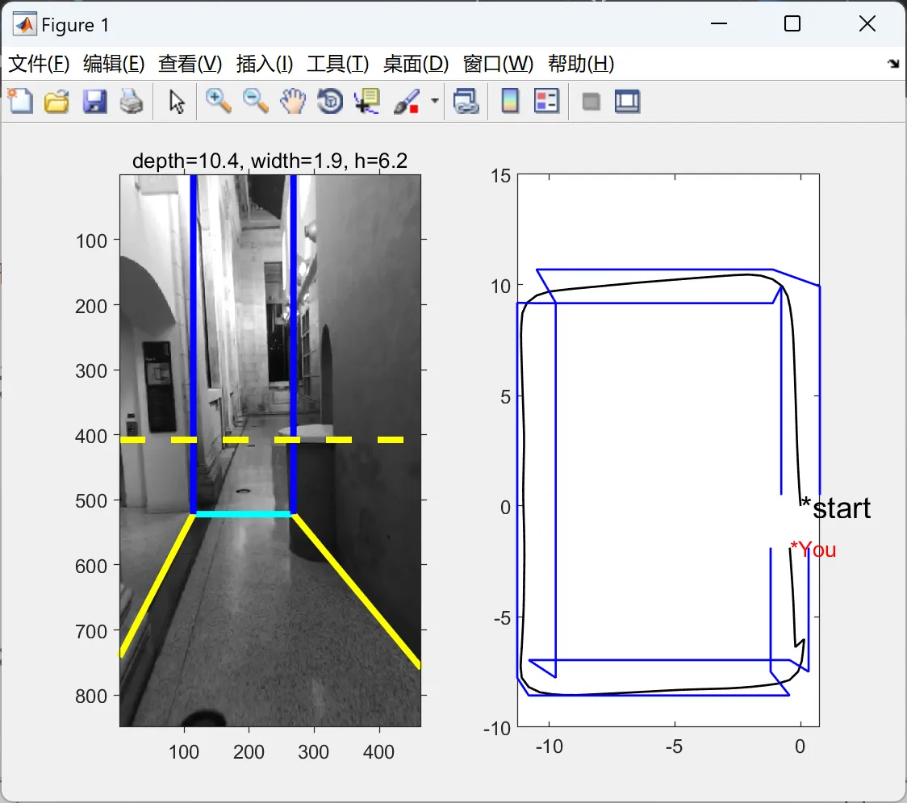The height and width of the screenshot is (803, 907).
Task: Save the figure with the floppy disk icon
Action: pos(94,102)
